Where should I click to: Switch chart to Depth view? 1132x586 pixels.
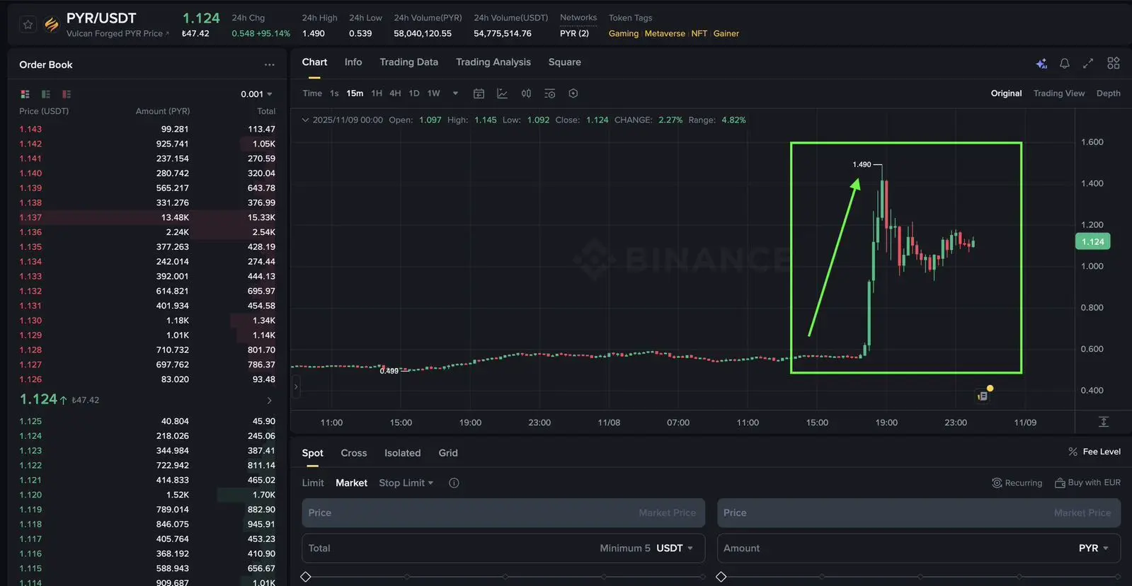pos(1108,93)
